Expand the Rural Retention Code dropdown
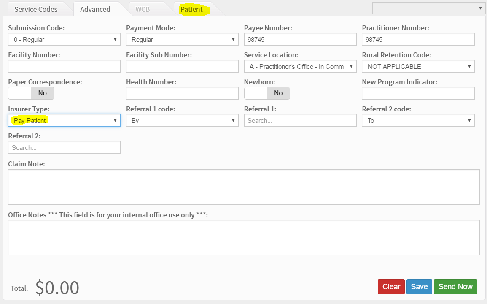487x304 pixels. [418, 66]
